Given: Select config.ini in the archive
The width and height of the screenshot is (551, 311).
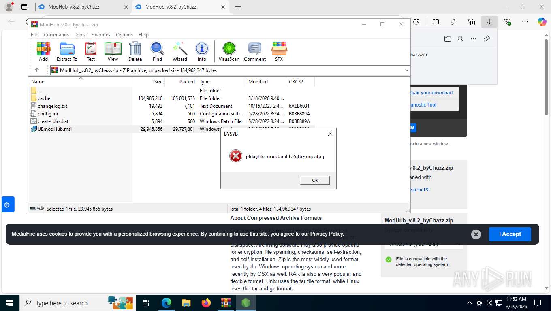Looking at the screenshot, I should pos(171,114).
